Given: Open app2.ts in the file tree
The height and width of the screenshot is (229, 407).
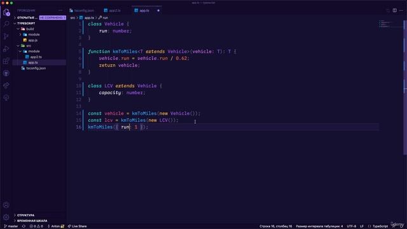Looking at the screenshot, I should tap(36, 57).
